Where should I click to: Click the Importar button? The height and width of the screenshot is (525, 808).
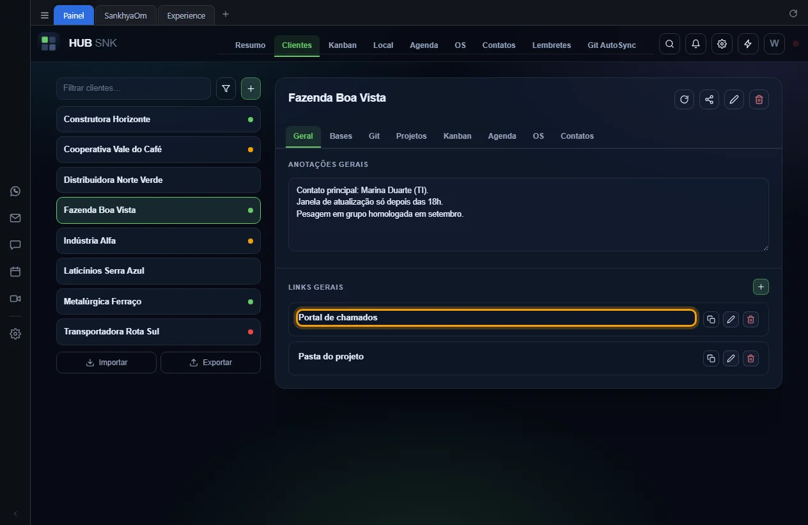pos(106,363)
